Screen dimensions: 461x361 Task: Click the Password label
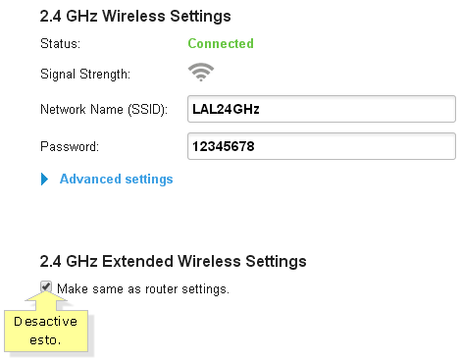click(x=70, y=146)
